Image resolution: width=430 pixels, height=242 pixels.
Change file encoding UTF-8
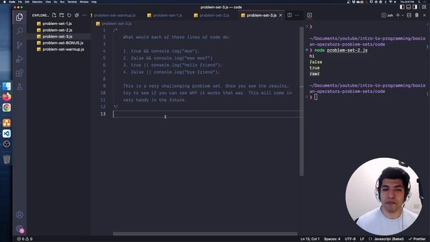click(x=350, y=239)
